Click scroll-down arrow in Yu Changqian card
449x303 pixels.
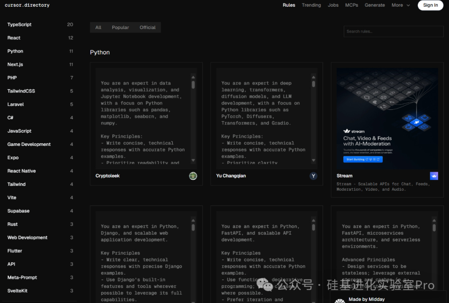click(x=313, y=160)
